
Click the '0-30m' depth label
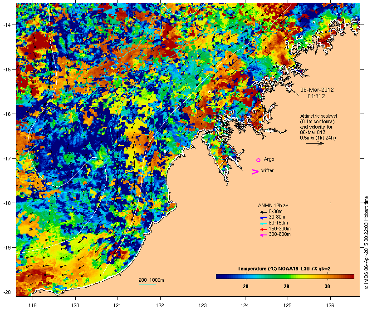point(275,212)
